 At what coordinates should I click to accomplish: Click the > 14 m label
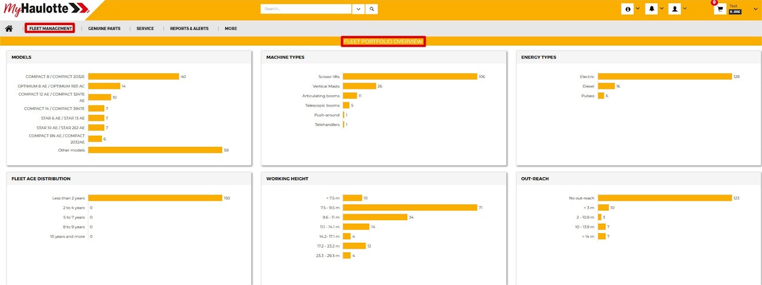[x=589, y=236]
